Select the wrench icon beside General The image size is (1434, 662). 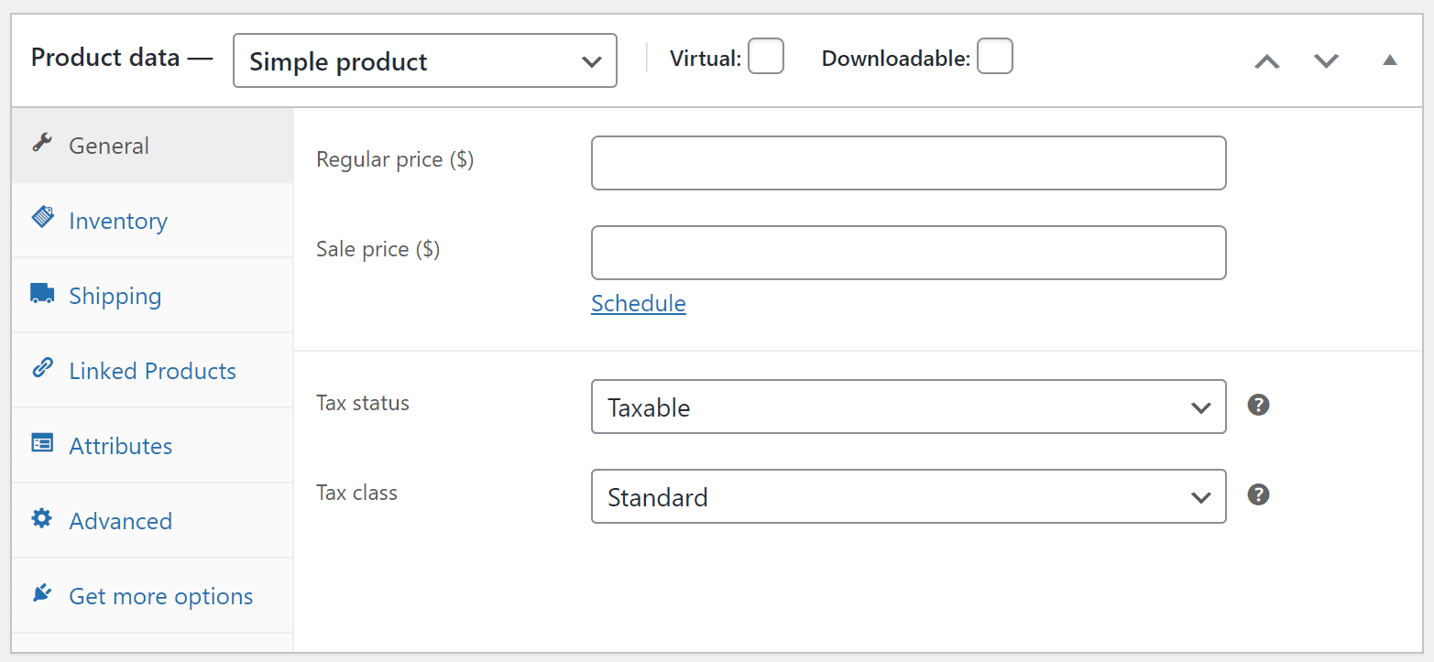[40, 143]
